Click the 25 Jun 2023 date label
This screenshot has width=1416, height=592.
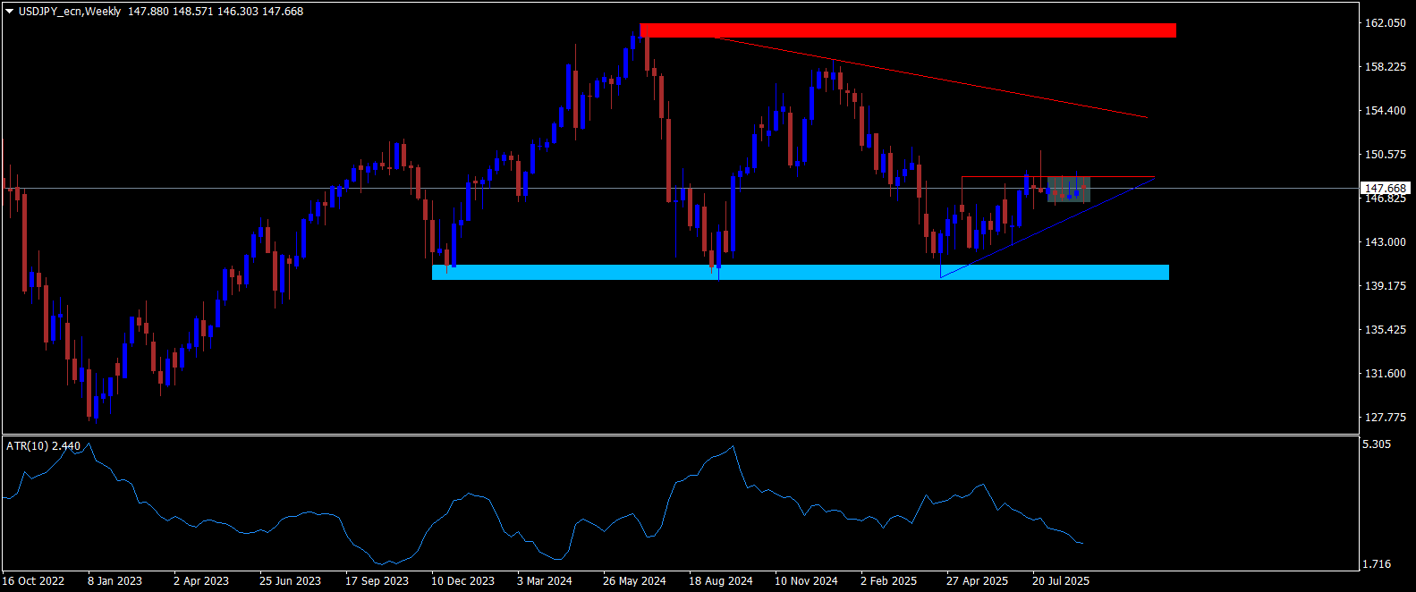[290, 581]
